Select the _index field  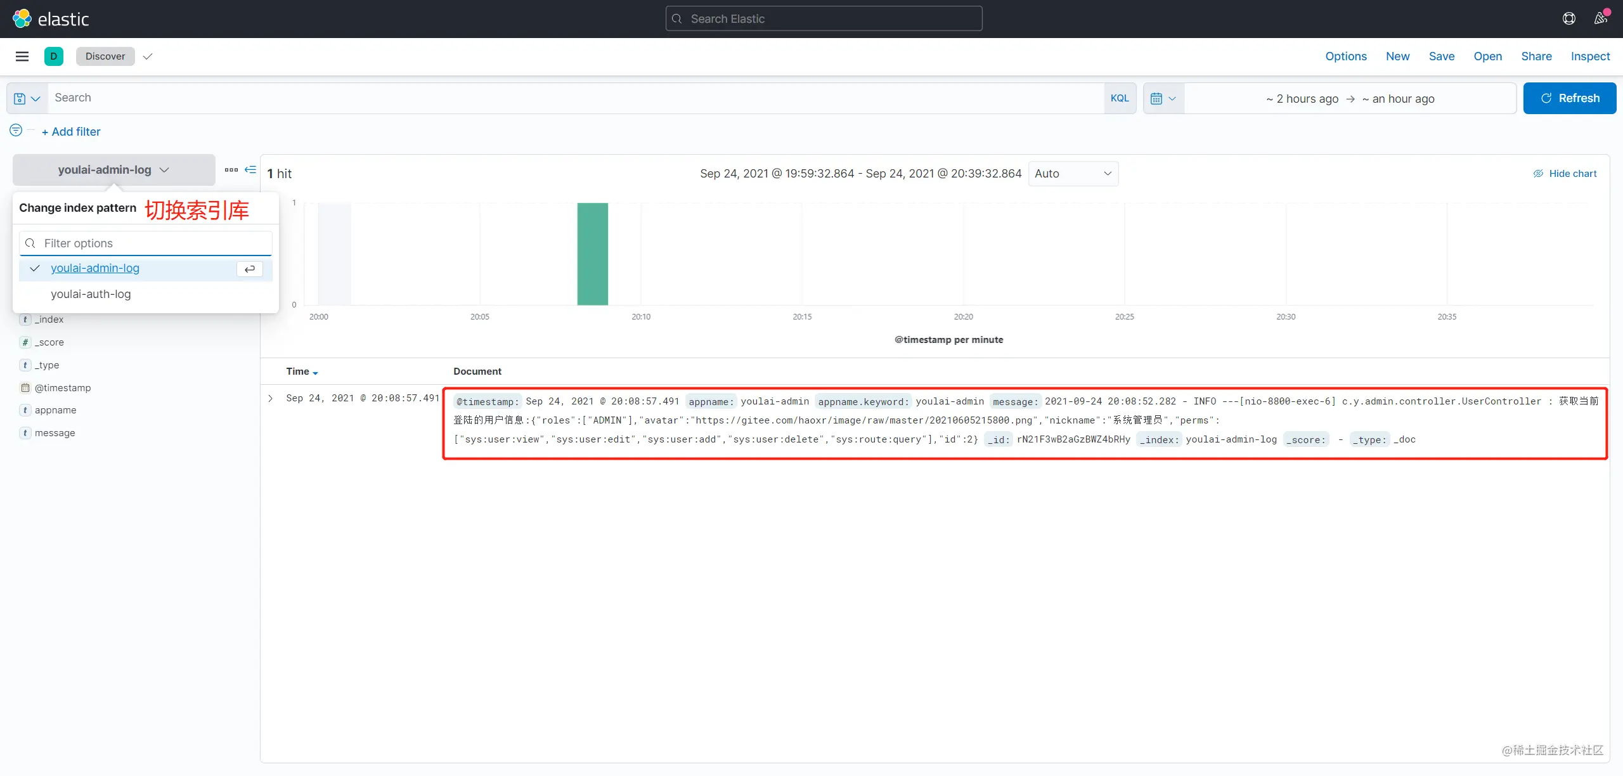tap(49, 320)
